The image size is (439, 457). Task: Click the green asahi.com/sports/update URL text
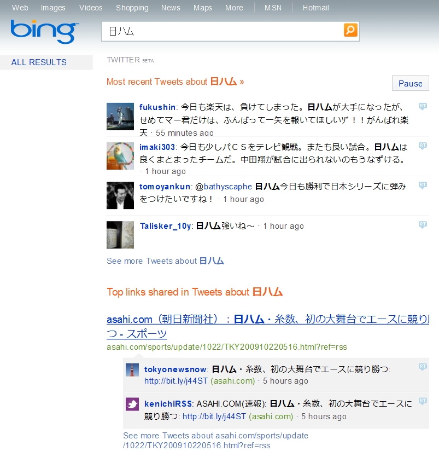click(227, 347)
